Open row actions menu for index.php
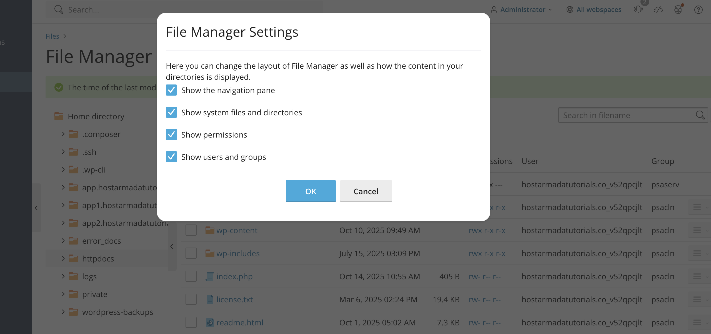This screenshot has width=711, height=334. 699,276
